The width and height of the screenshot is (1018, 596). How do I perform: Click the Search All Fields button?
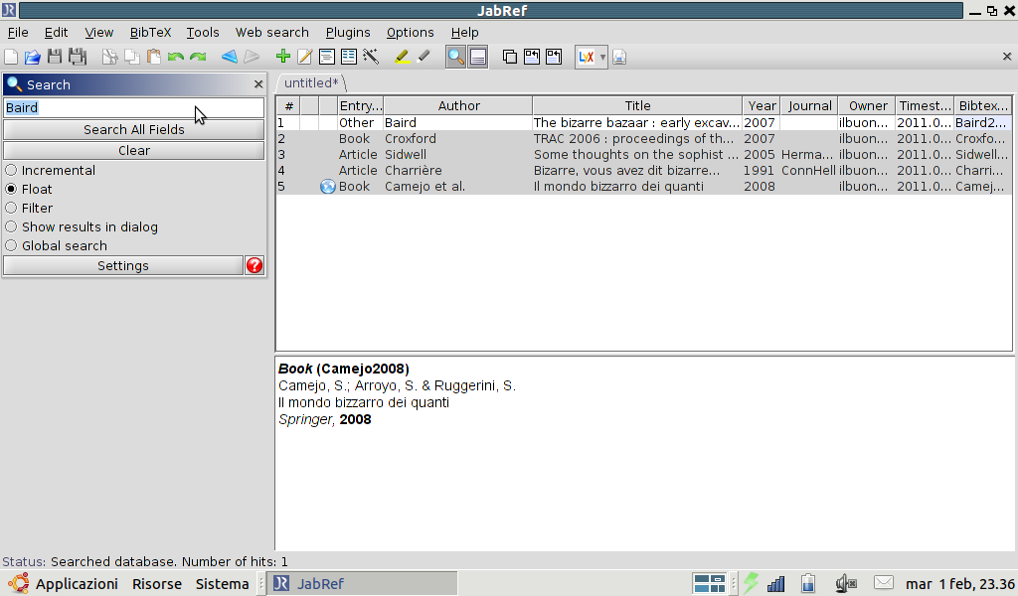coord(134,130)
